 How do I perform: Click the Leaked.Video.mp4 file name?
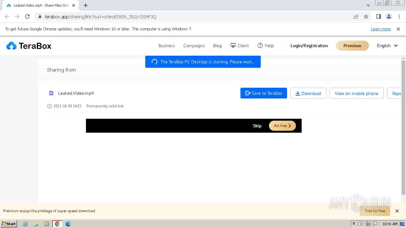point(76,93)
